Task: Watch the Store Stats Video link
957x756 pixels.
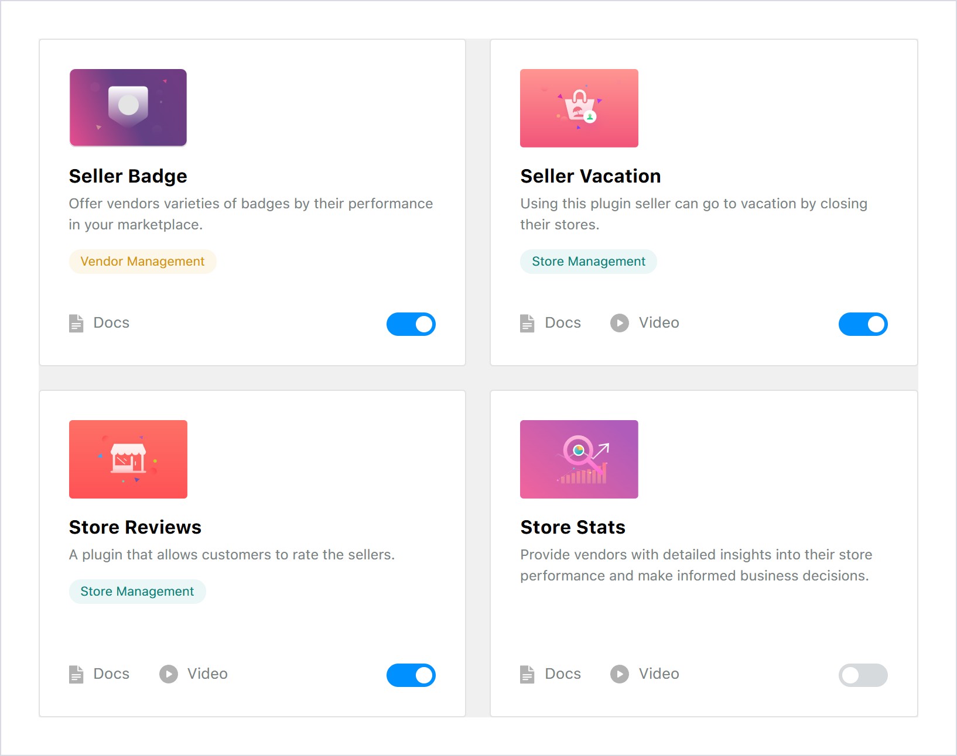Action: pyautogui.click(x=659, y=674)
